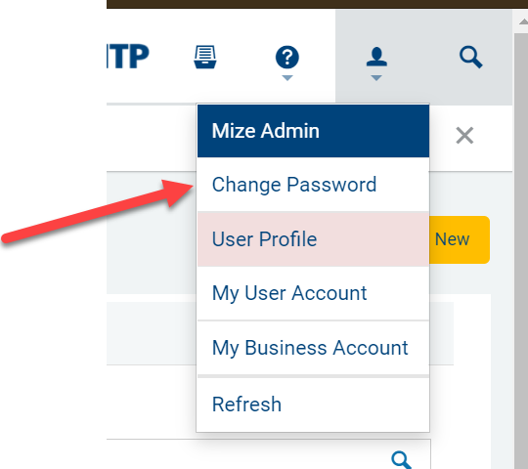The width and height of the screenshot is (528, 469).
Task: Click the search magnifier in header
Action: [470, 58]
